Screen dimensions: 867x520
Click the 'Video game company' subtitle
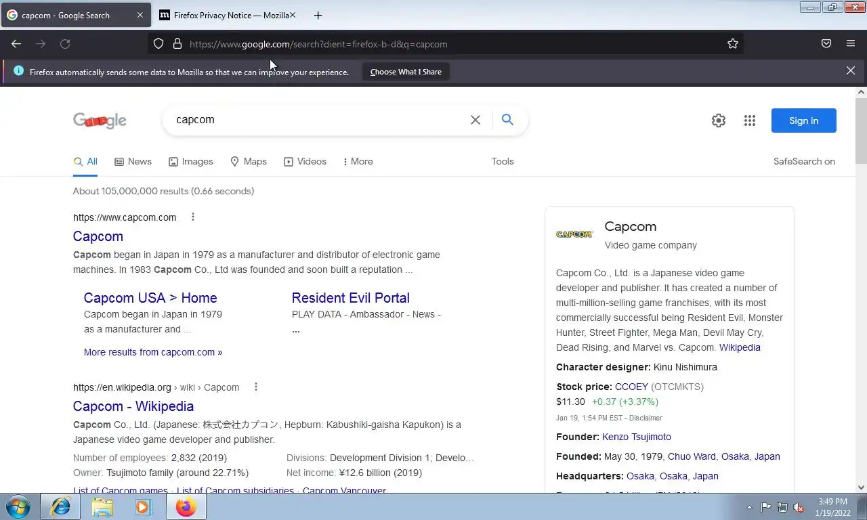coord(651,245)
